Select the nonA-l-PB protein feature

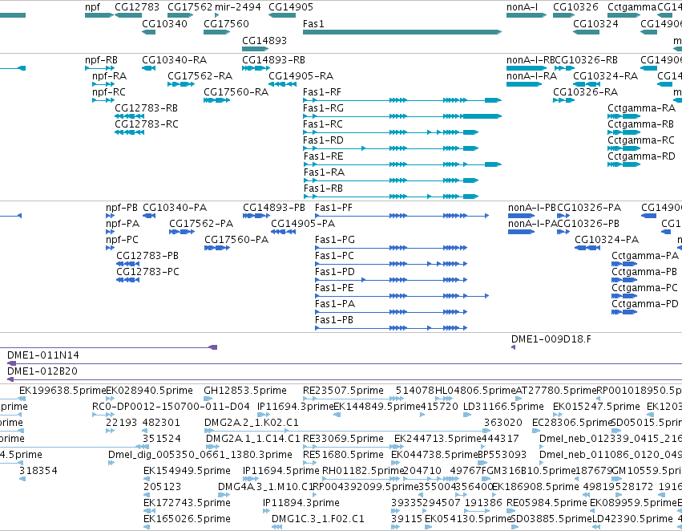(x=522, y=216)
